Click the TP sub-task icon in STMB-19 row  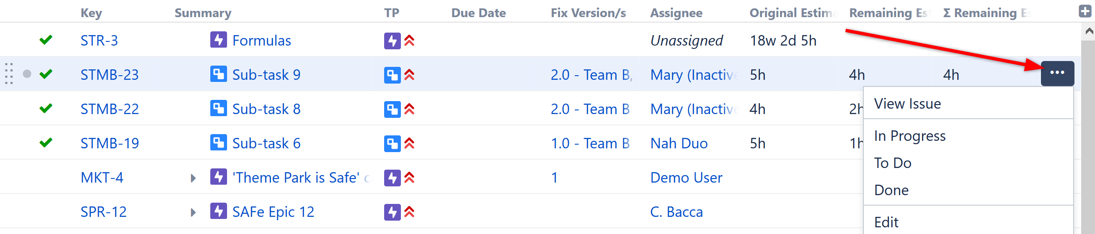point(392,144)
